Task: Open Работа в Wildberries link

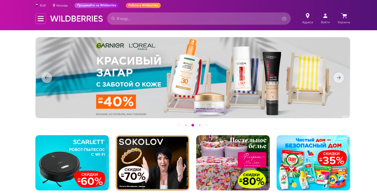Action: click(x=143, y=5)
